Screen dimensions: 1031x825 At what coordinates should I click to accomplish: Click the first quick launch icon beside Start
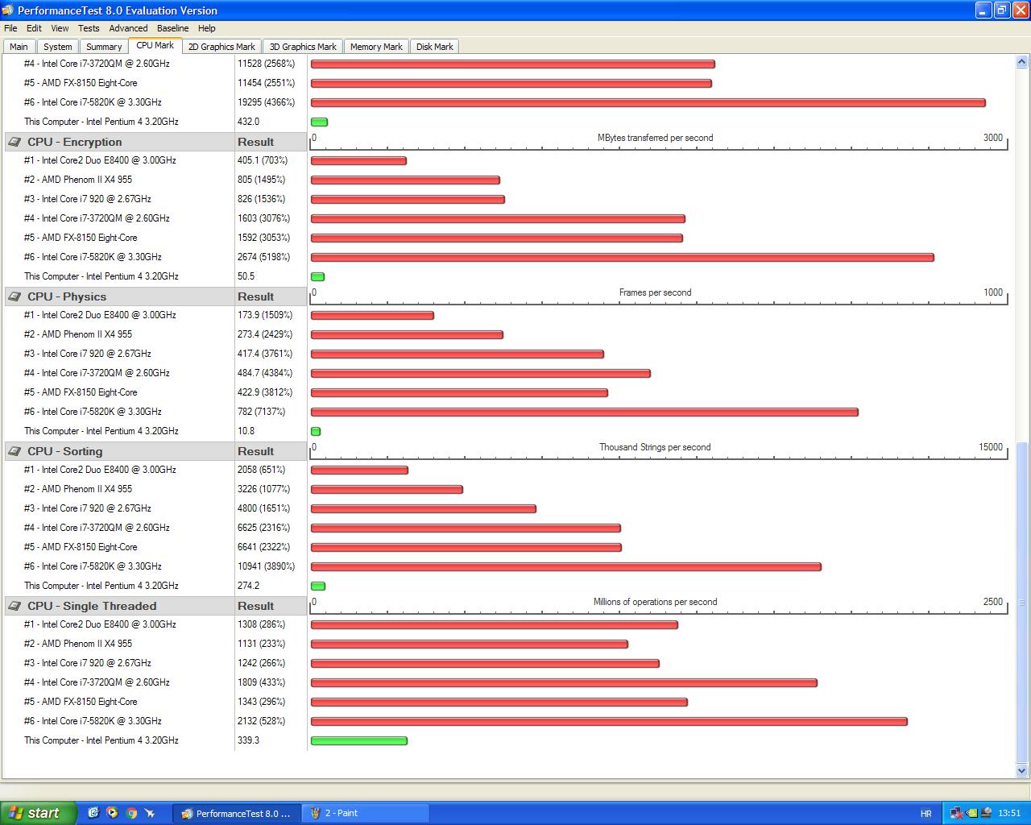click(93, 813)
